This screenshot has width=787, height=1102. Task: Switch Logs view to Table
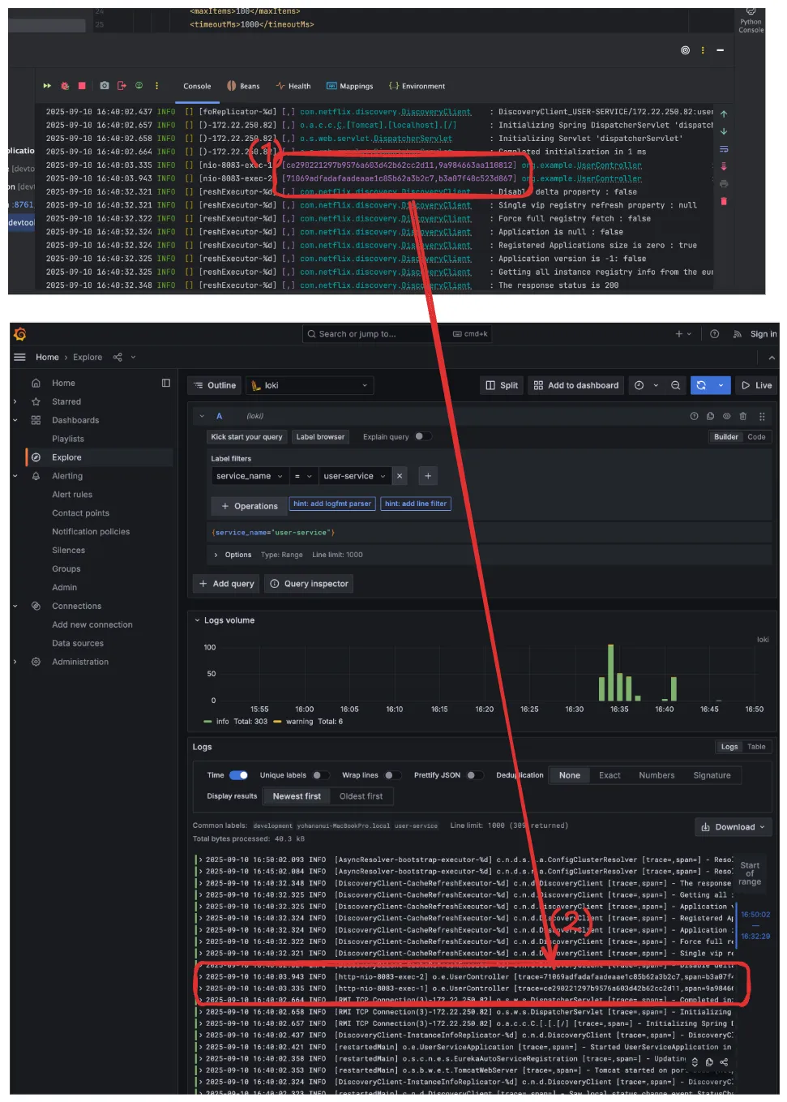(x=756, y=747)
